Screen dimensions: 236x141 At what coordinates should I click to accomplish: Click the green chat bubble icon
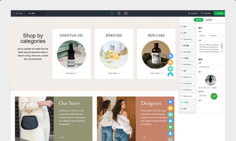(x=214, y=96)
